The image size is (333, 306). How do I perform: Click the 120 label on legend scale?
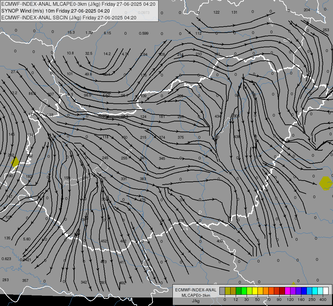[290, 300]
